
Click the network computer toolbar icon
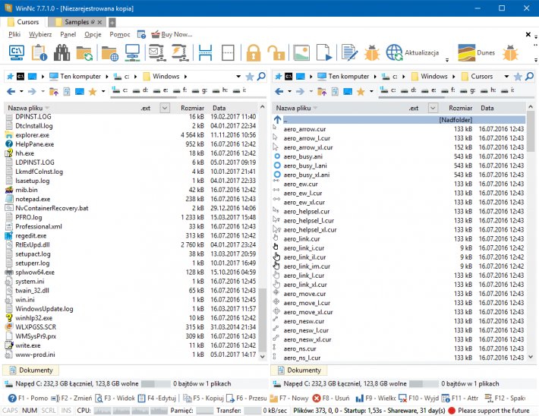point(132,52)
